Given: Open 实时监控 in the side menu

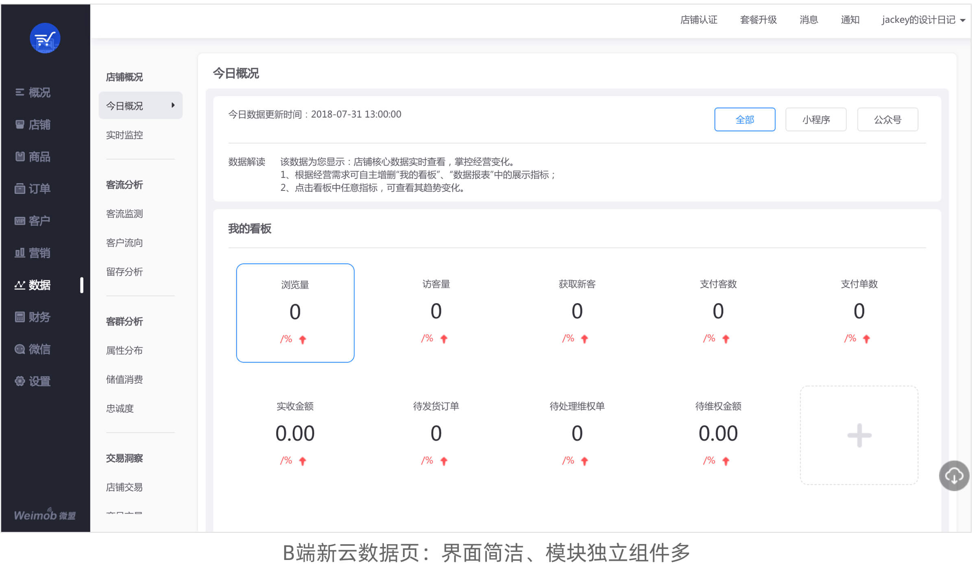Looking at the screenshot, I should click(124, 135).
